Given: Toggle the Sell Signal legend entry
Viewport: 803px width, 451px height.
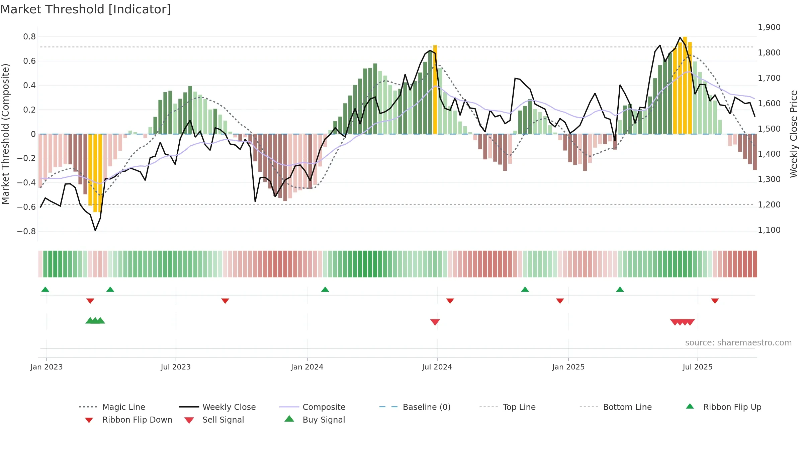Looking at the screenshot, I should 214,420.
